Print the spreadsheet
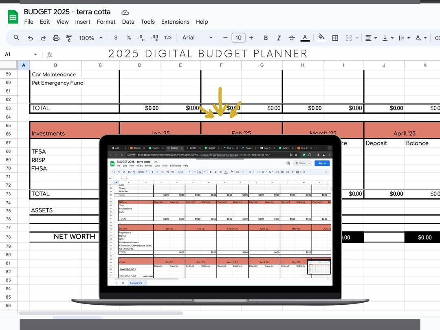The image size is (440, 330). pos(56,38)
